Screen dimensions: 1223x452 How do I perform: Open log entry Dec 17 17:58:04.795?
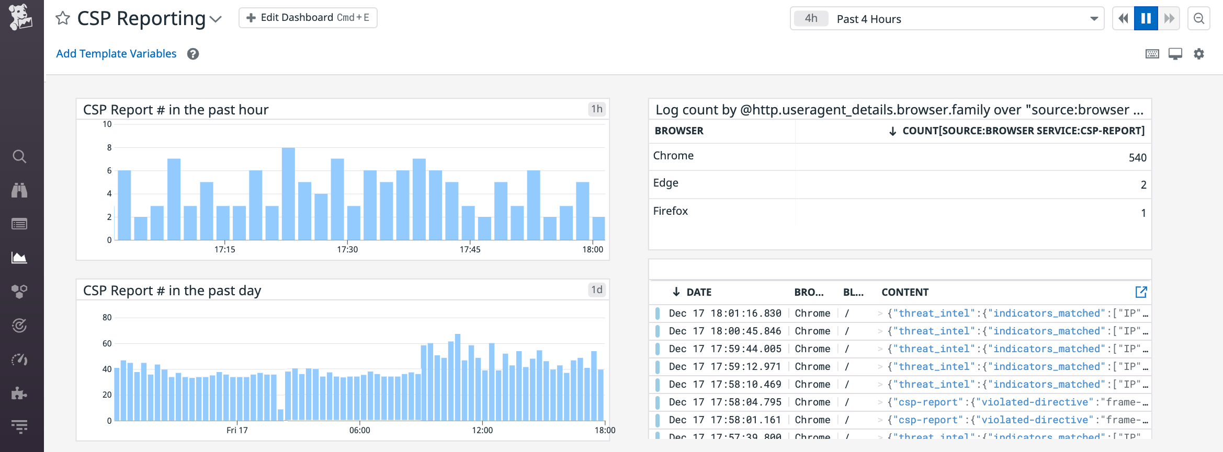tap(900, 402)
